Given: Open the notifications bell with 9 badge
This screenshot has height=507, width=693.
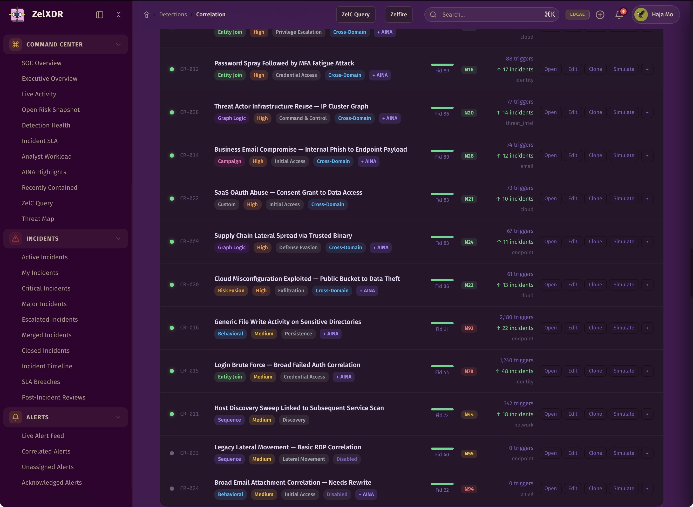Looking at the screenshot, I should pyautogui.click(x=619, y=15).
